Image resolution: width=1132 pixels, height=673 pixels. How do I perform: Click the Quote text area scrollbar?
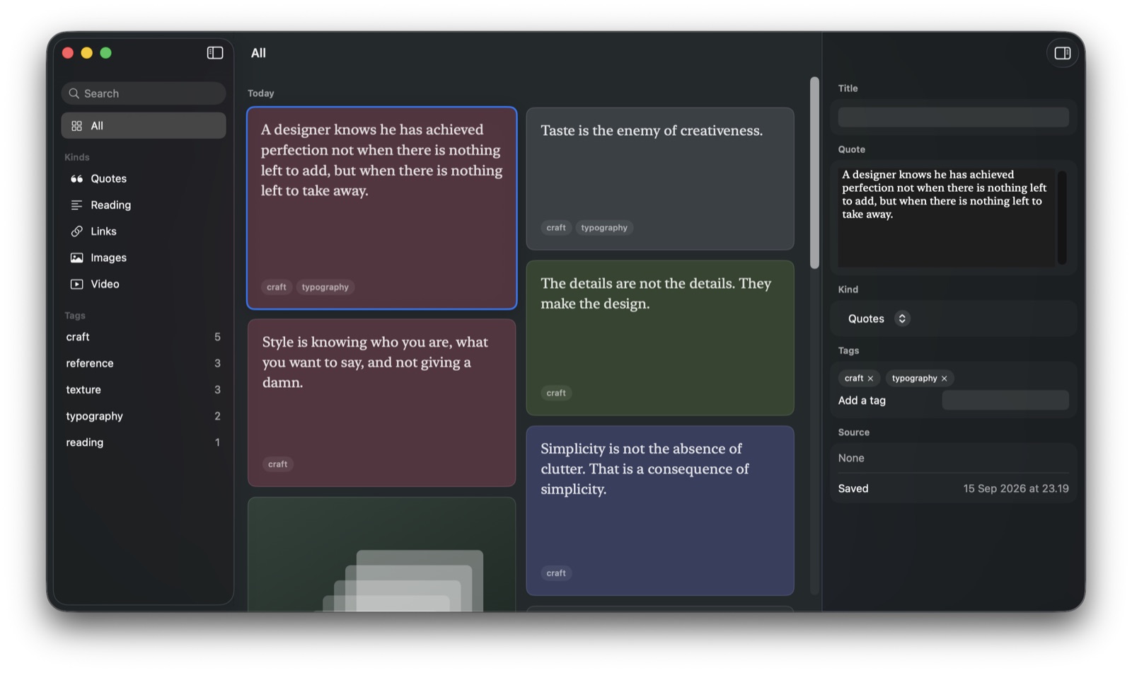pyautogui.click(x=1062, y=217)
